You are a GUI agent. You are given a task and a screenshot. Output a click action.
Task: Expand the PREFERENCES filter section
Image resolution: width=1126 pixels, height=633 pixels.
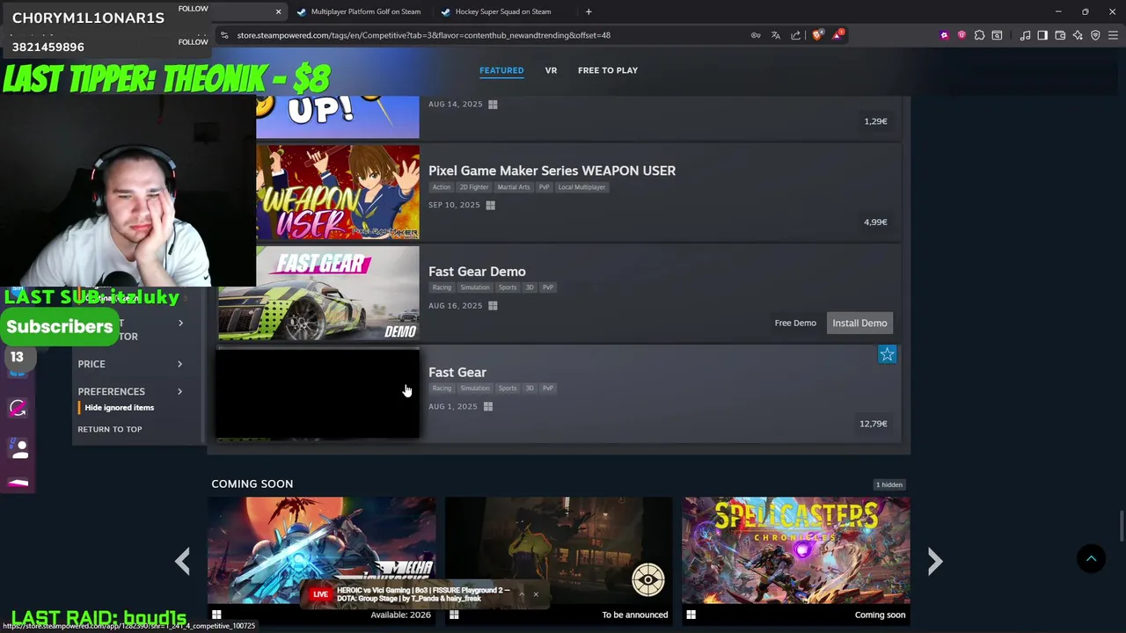130,391
